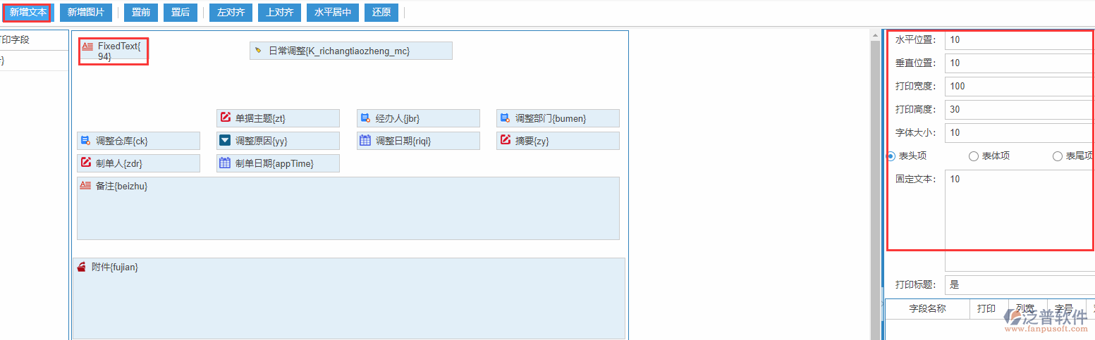The width and height of the screenshot is (1095, 340).
Task: Select the 表尾项 radio button
Action: coord(1057,156)
